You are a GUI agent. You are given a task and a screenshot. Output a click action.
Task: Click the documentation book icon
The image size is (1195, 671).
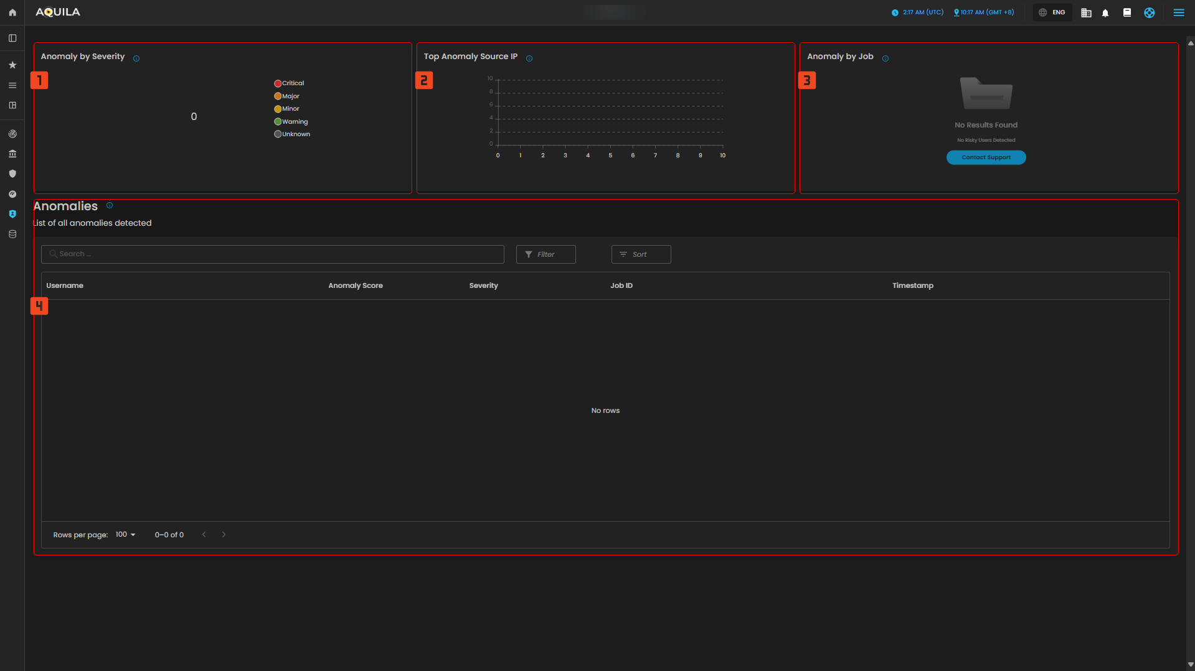point(1127,12)
